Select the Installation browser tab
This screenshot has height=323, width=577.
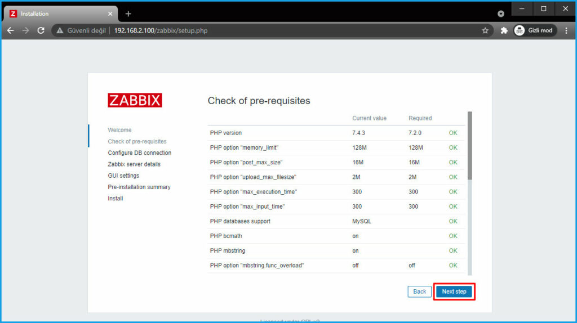61,14
